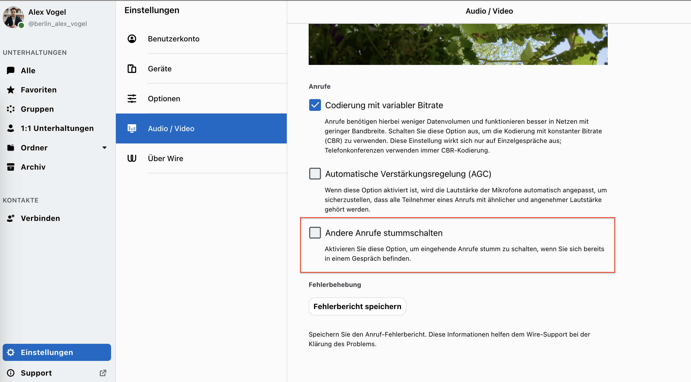Click the camera preview image
This screenshot has height=382, width=691.
(x=458, y=44)
